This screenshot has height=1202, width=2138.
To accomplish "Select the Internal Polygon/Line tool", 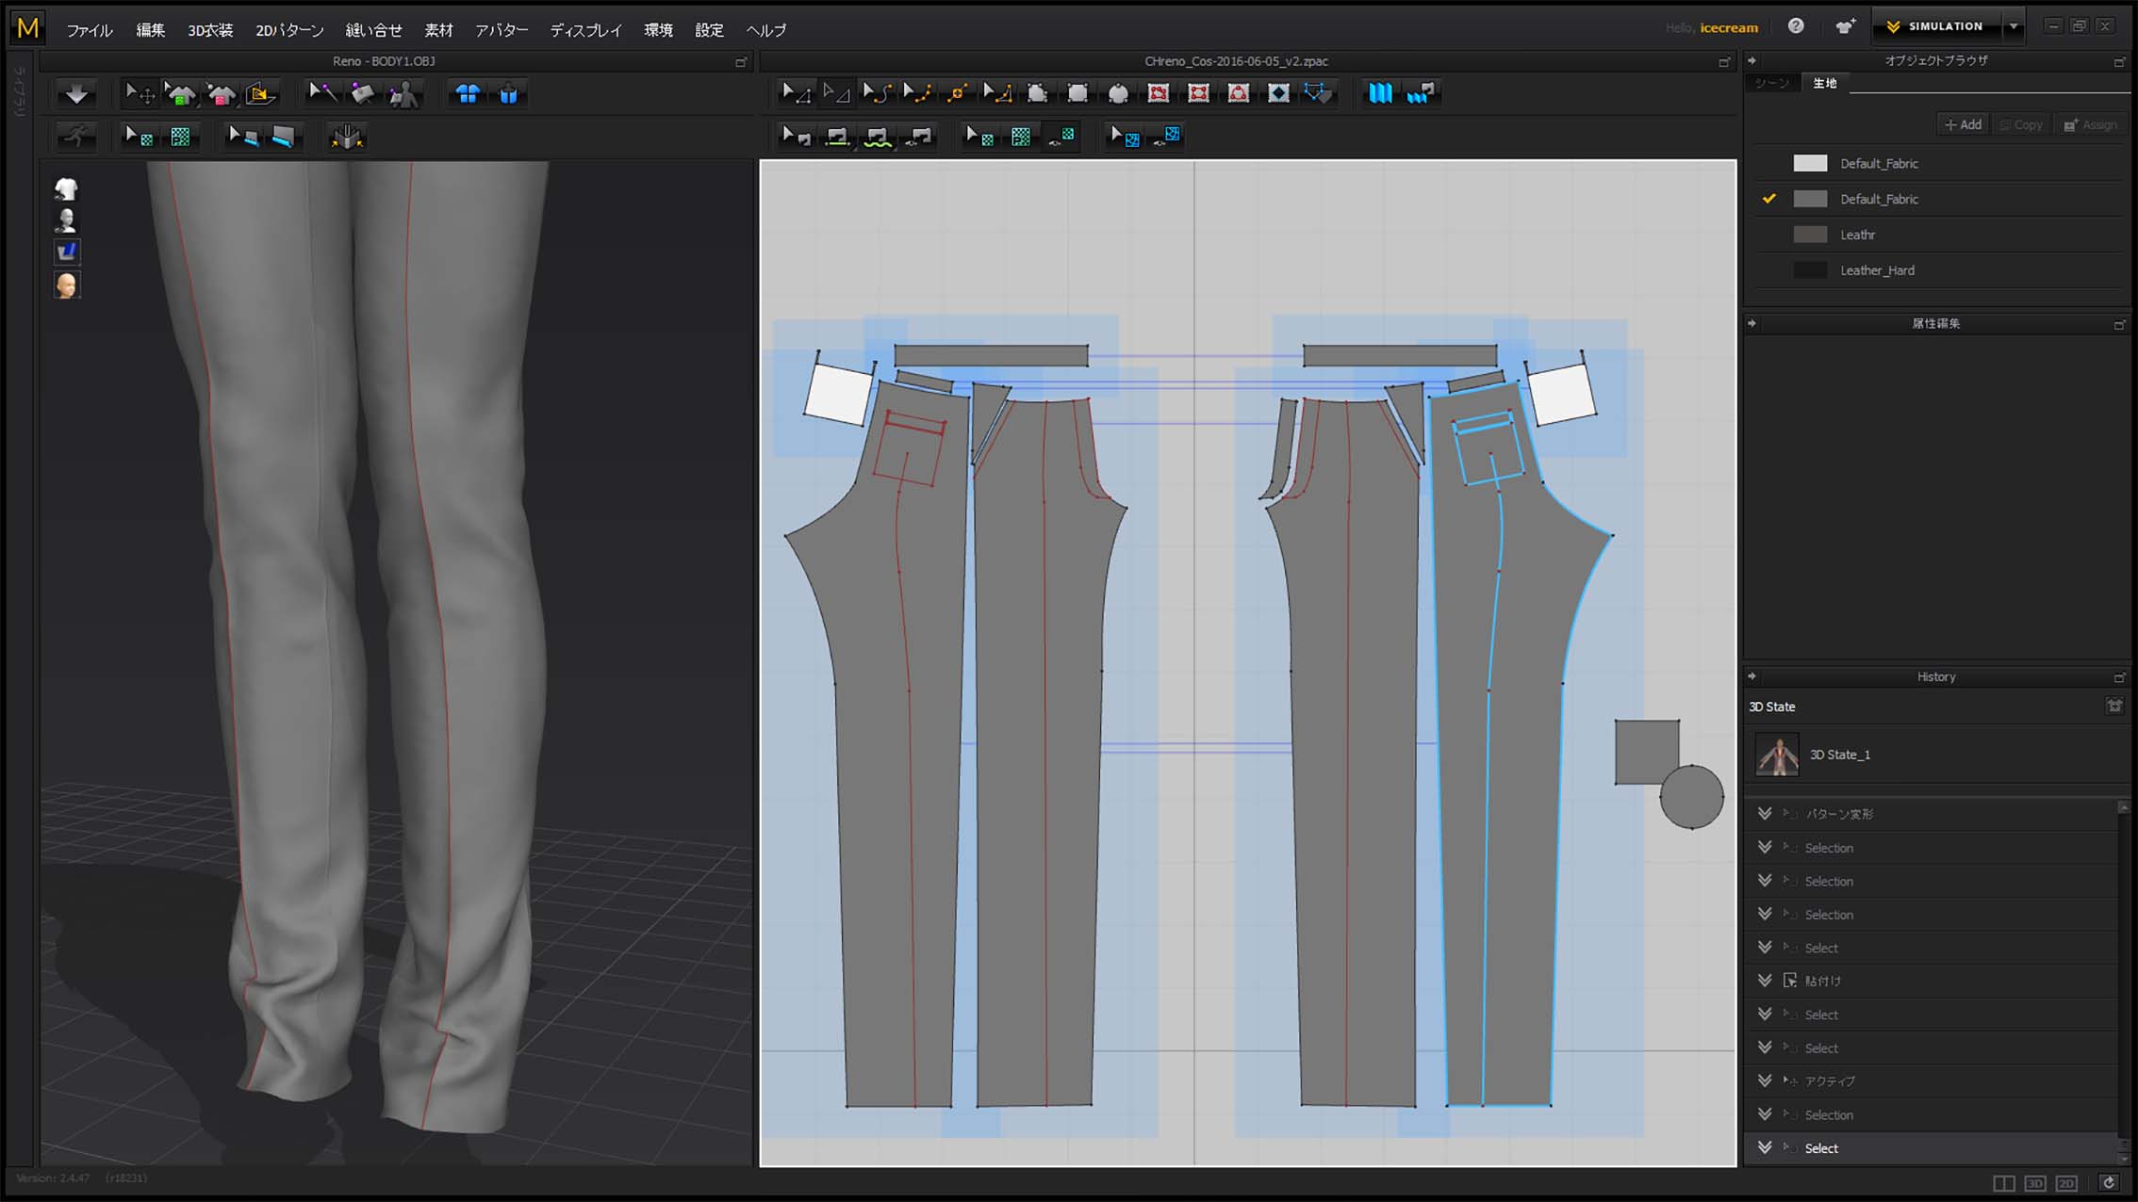I will [x=1159, y=92].
